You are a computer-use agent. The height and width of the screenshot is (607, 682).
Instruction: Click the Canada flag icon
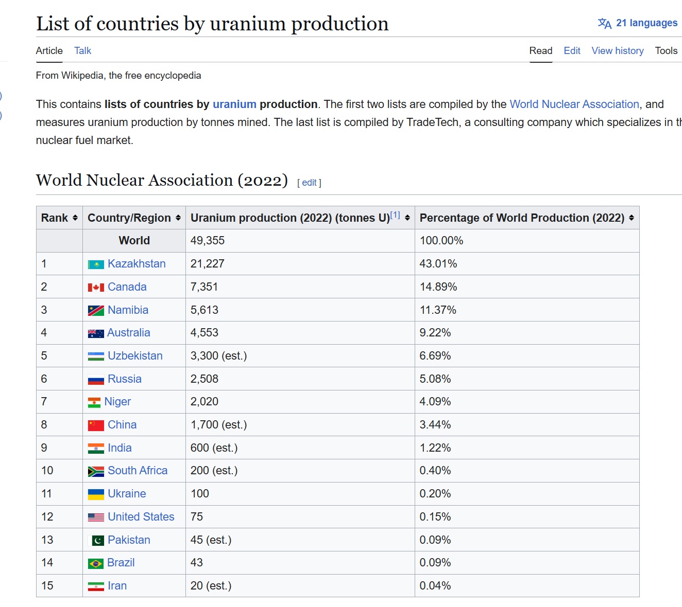click(x=96, y=288)
